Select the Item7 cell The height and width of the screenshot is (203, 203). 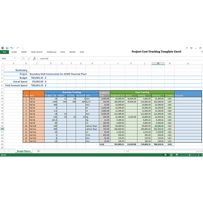pos(37,117)
